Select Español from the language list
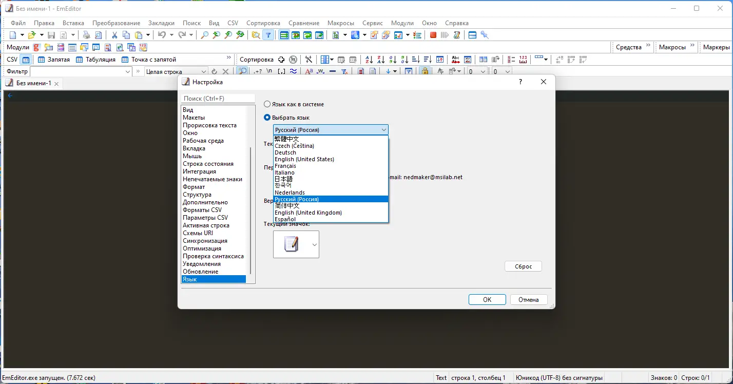The image size is (733, 384). tap(331, 219)
